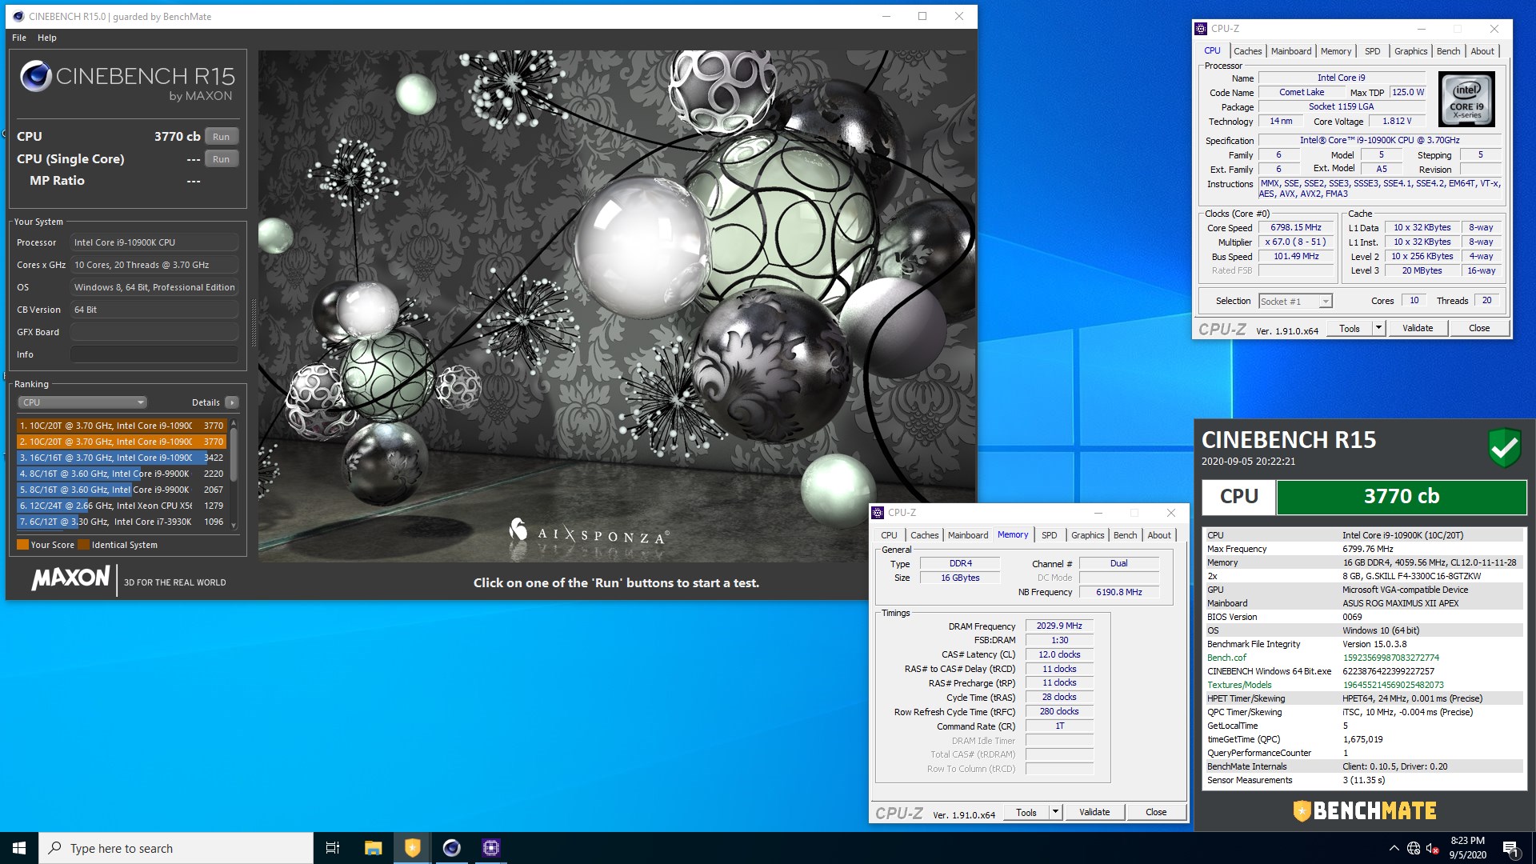This screenshot has width=1536, height=864.
Task: Select ranking entry 7 i7-3930K
Action: (x=122, y=522)
